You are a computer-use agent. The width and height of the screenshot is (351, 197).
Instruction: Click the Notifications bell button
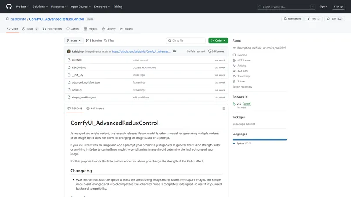[x=292, y=19]
